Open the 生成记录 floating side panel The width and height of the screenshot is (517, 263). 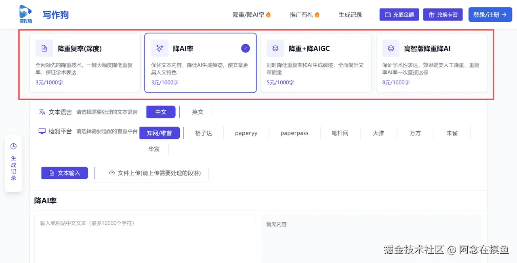[x=13, y=163]
